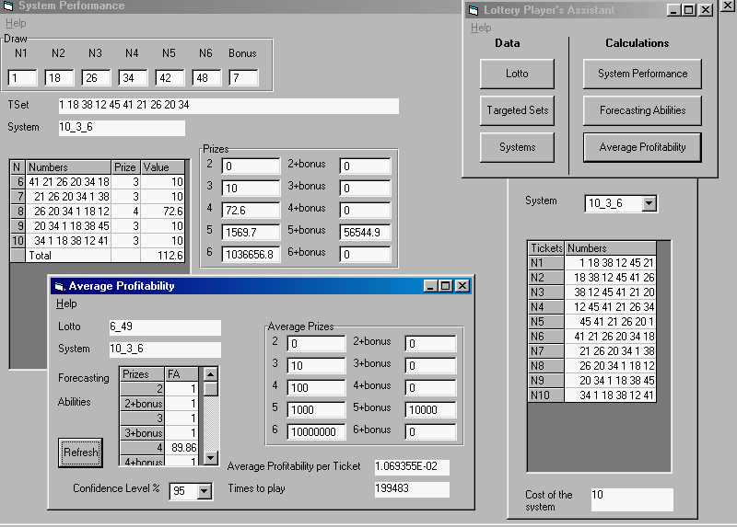Click the N4 draw field containing 34

pos(133,78)
